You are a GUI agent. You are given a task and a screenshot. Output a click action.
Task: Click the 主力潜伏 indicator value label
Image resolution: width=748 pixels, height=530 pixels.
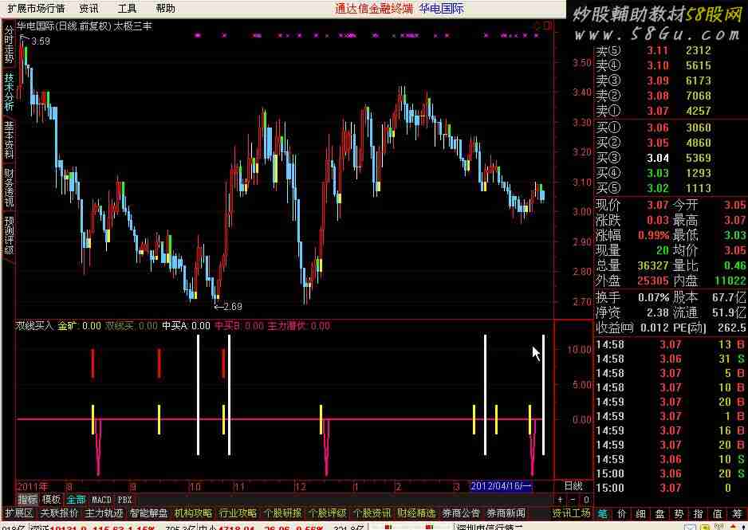click(x=298, y=326)
